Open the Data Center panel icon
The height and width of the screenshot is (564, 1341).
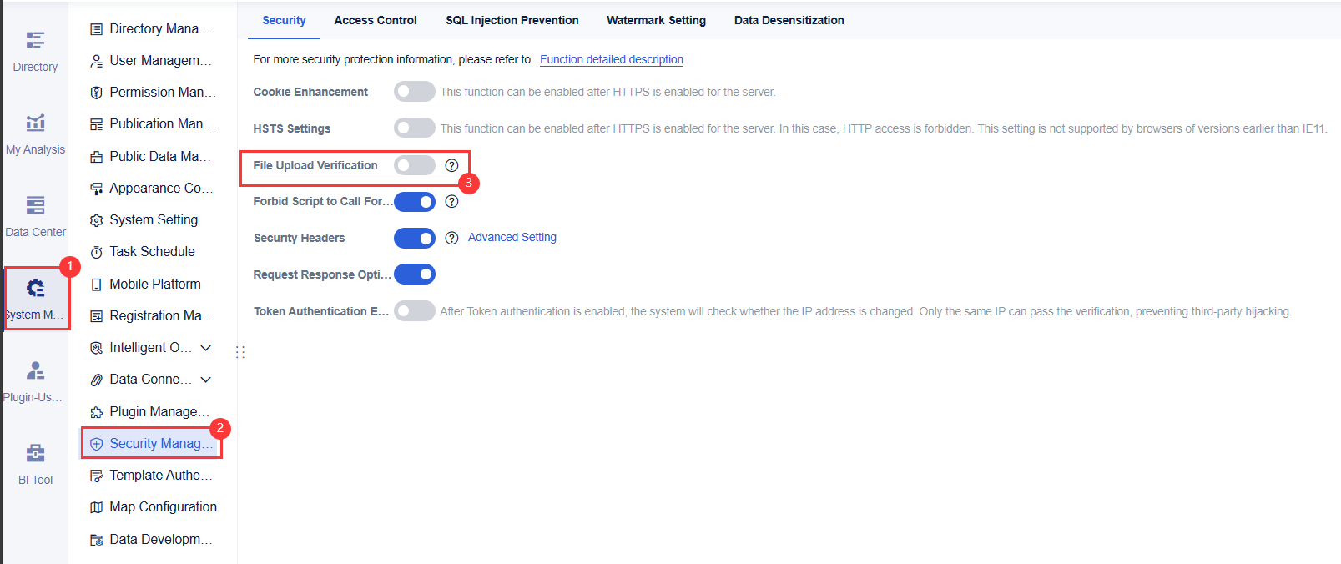point(34,204)
